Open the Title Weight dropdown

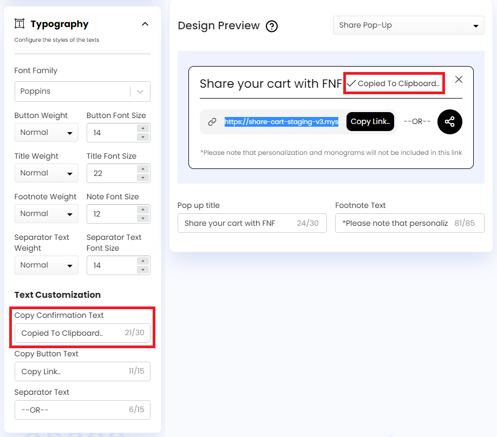click(x=46, y=173)
